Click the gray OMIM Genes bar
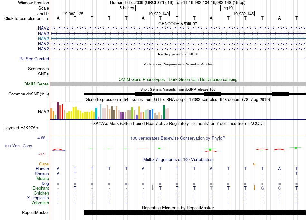This screenshot has width=306, height=220. click(x=178, y=84)
